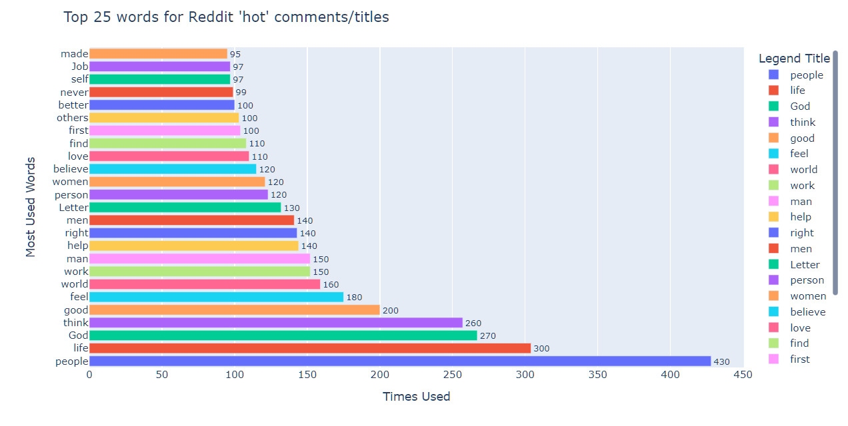Click the pink 'world' legend swatch
Image resolution: width=848 pixels, height=426 pixels.
[x=773, y=170]
